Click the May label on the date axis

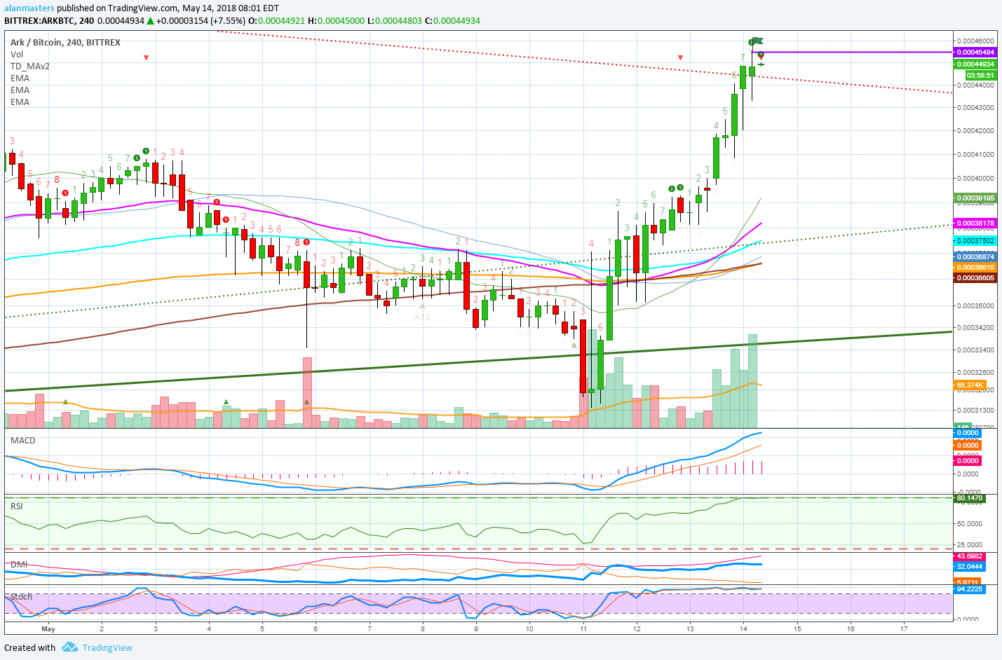[x=48, y=628]
